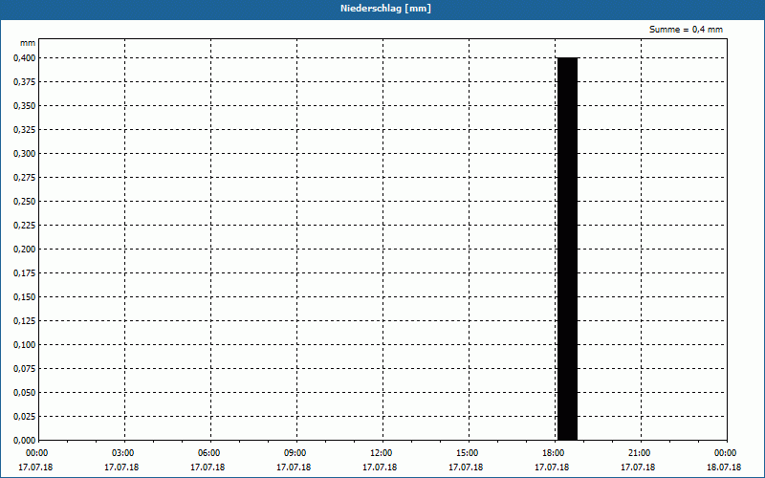Click the Niederschlag [mm] chart title
765x478 pixels.
(385, 9)
